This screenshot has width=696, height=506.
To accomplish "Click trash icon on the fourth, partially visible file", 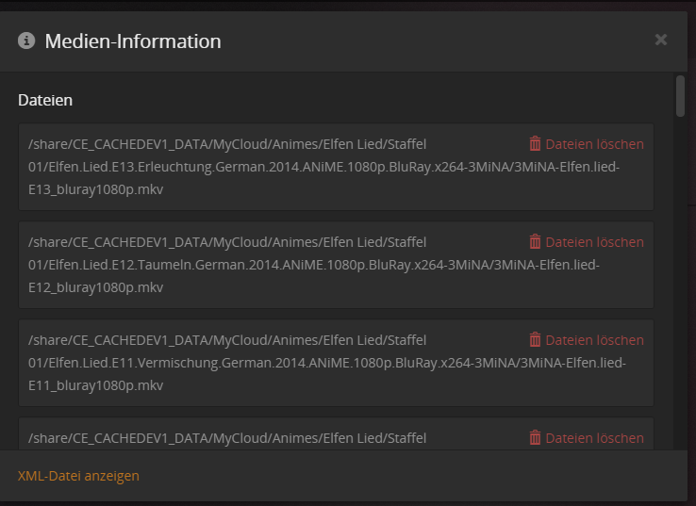I will (x=535, y=438).
